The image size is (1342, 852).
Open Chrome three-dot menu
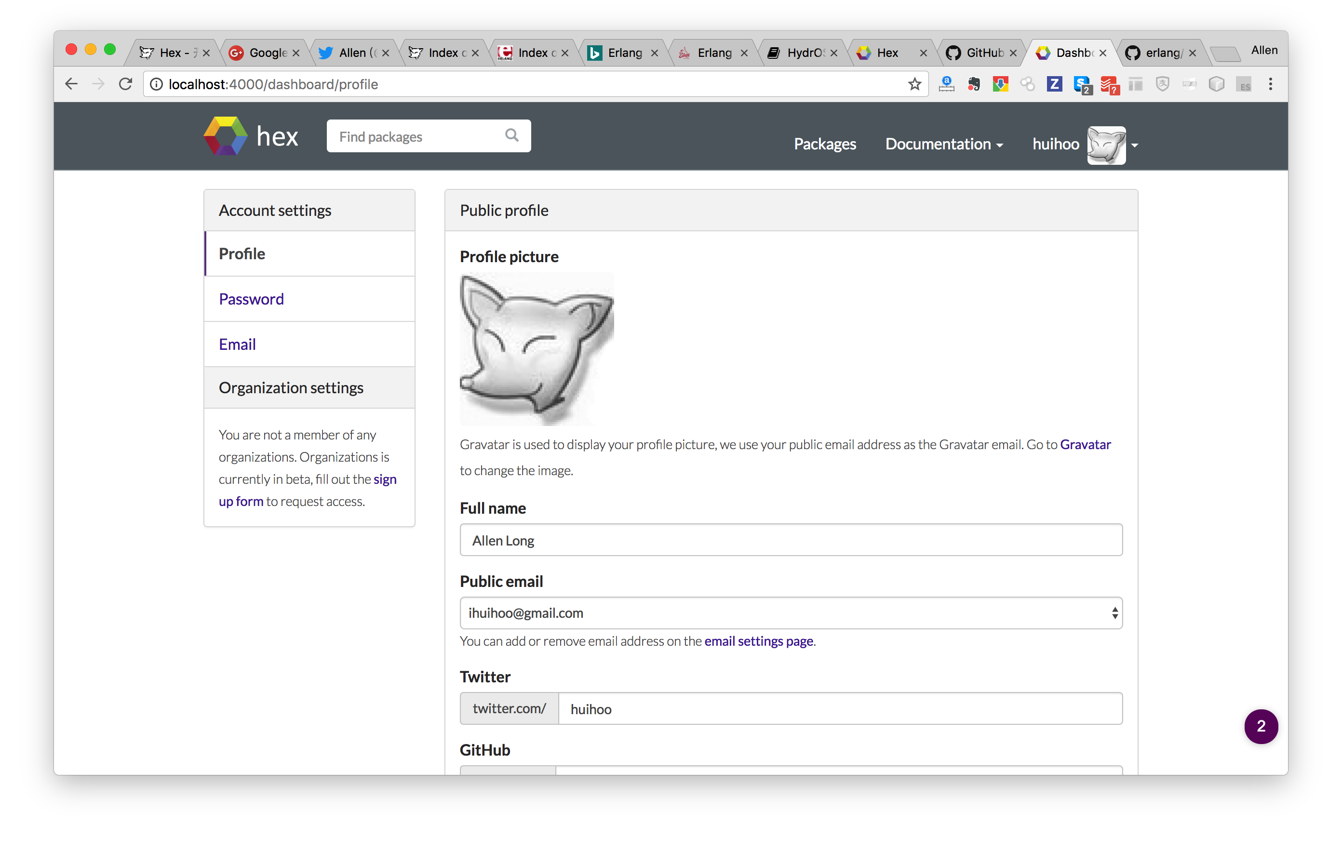pyautogui.click(x=1270, y=84)
